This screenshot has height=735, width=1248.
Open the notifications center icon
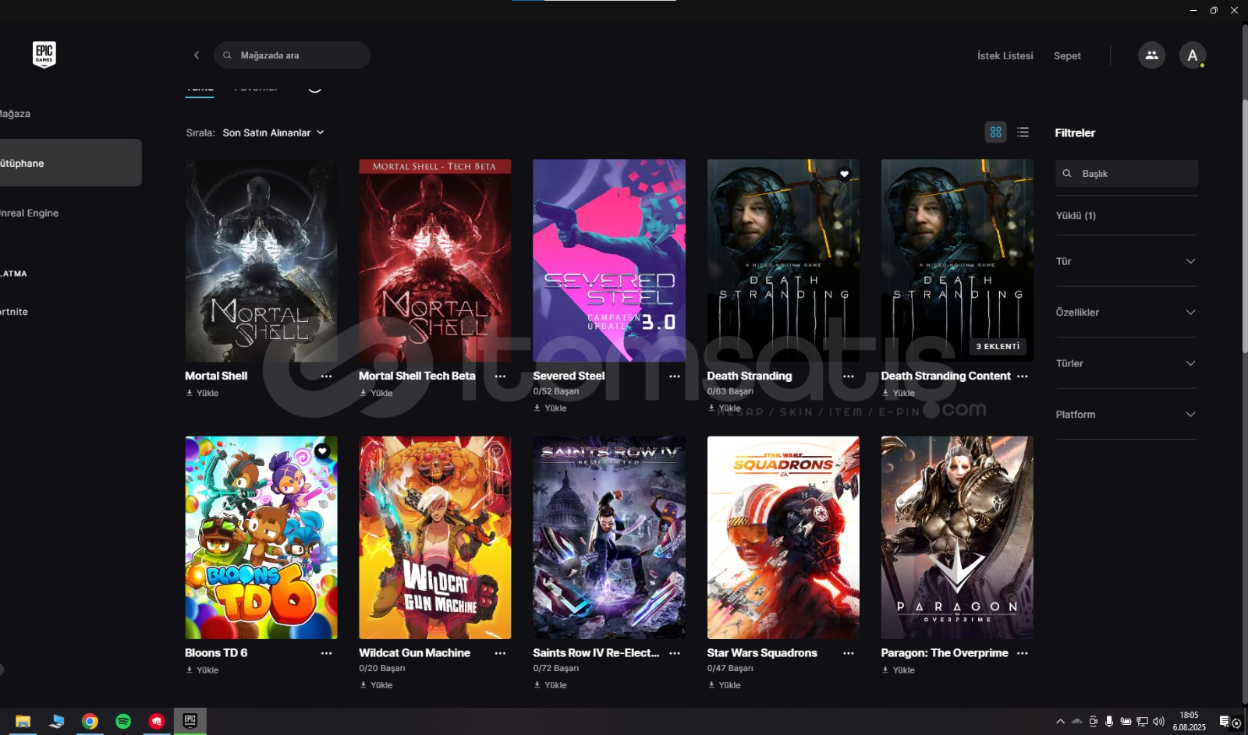(1225, 722)
